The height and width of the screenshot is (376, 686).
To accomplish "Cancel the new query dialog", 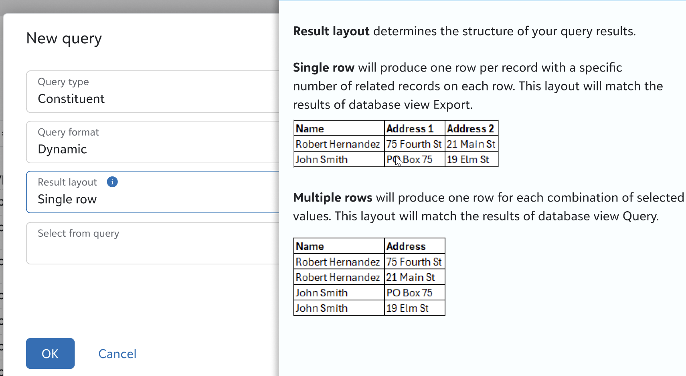I will pyautogui.click(x=117, y=354).
